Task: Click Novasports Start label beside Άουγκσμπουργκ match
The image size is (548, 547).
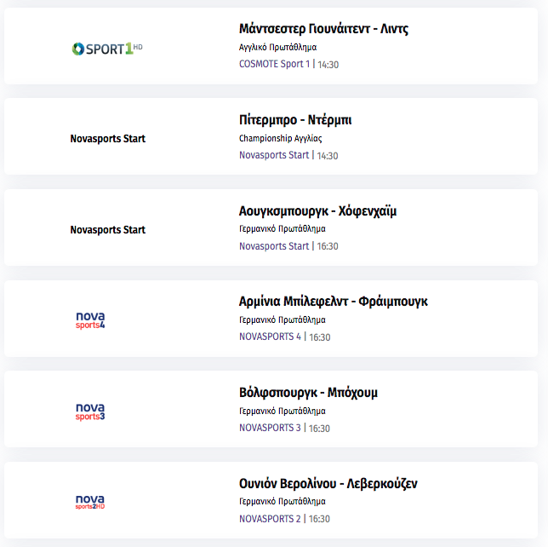Action: click(x=107, y=229)
